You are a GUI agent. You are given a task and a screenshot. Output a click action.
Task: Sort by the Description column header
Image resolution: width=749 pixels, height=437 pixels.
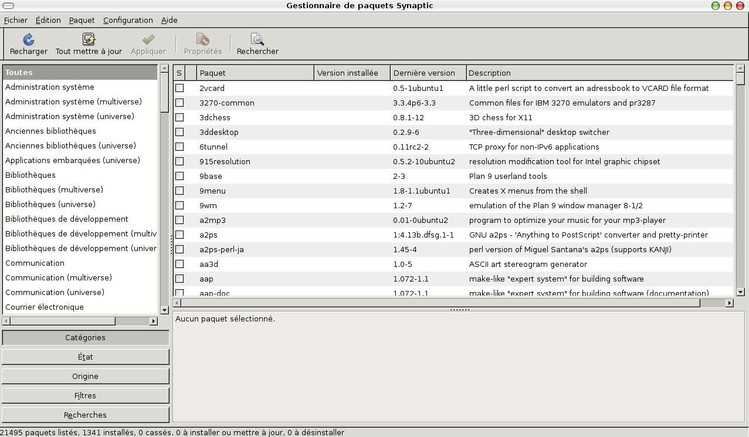[599, 73]
